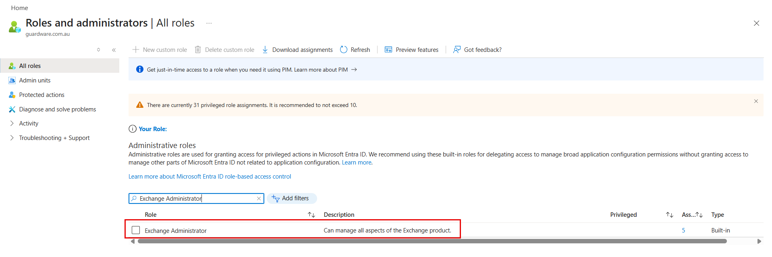The width and height of the screenshot is (772, 257).
Task: Dismiss the privileged role assignments warning
Action: click(x=756, y=101)
